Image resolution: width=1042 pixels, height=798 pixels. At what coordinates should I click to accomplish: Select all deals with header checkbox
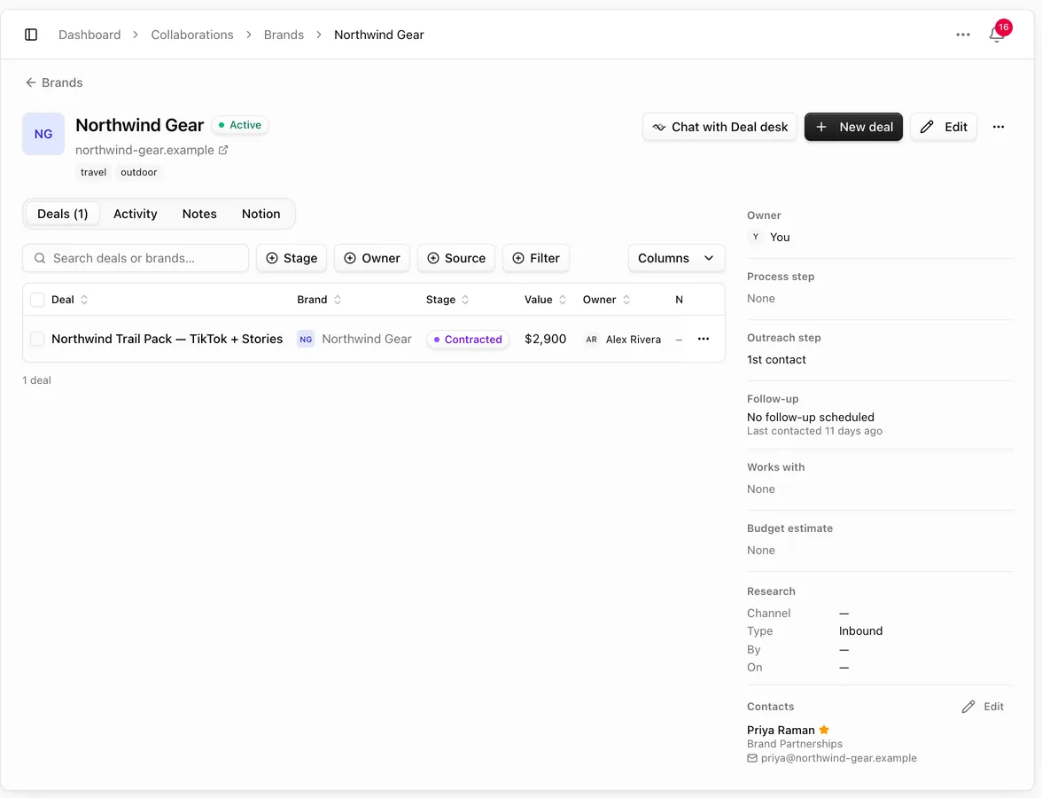click(x=37, y=300)
